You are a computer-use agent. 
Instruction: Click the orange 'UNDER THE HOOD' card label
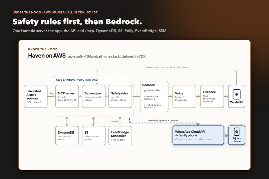43,49
